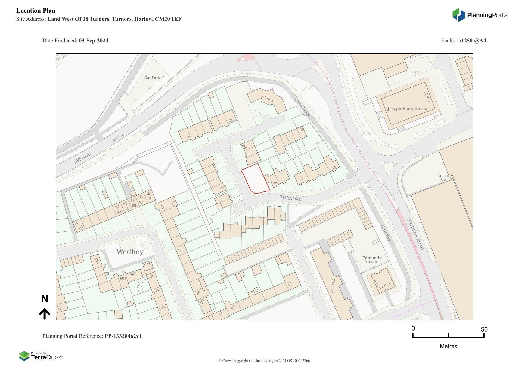Screen dimensions: 528x373
Task: Click the TURNORS road name
Action: coord(290,198)
